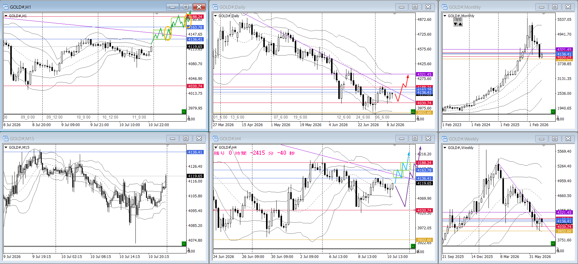Click the 4188.24 price label in H1 chart
The image size is (578, 264).
click(x=196, y=17)
